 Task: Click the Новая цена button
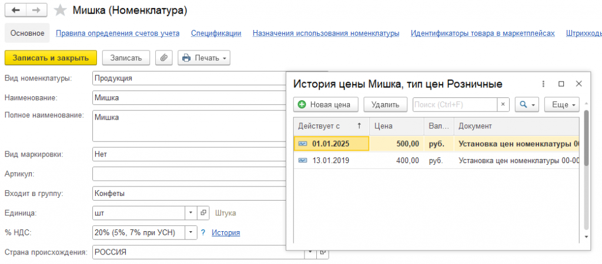pos(326,104)
